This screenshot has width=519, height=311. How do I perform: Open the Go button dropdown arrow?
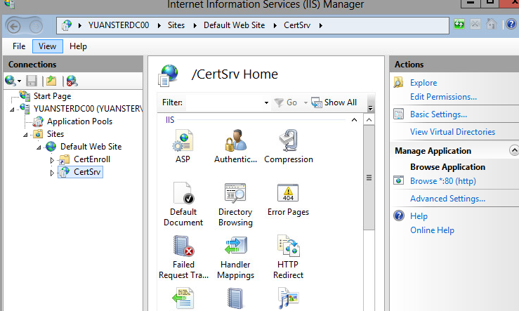[306, 102]
